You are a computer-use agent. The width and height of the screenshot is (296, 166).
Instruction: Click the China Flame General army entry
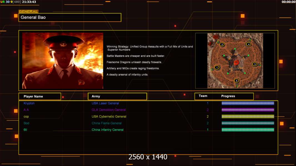click(x=107, y=123)
